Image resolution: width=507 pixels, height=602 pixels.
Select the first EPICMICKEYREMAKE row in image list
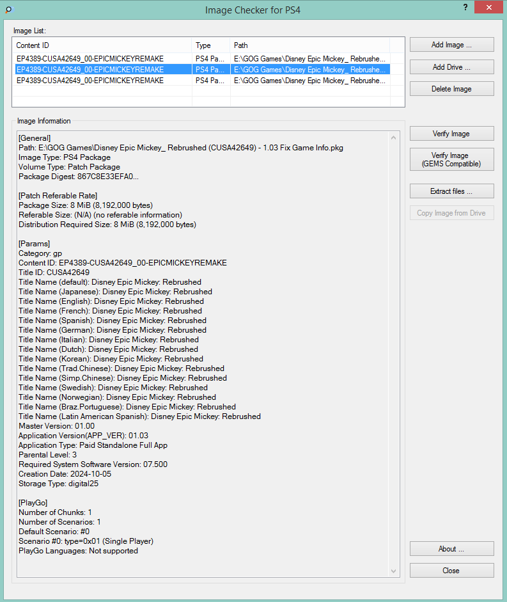[x=203, y=59]
